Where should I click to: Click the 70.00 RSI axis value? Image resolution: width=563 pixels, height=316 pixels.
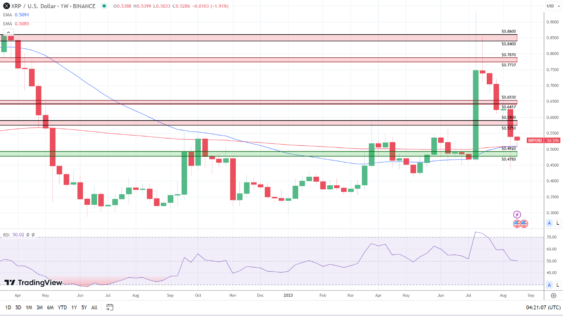click(x=552, y=237)
